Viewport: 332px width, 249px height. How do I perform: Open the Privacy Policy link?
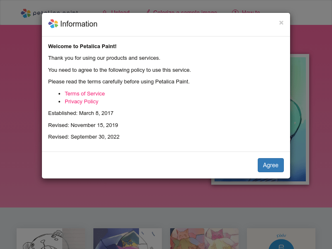point(81,101)
